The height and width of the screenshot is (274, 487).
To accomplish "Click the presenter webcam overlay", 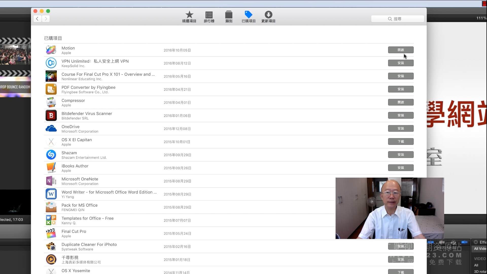I will (x=390, y=208).
